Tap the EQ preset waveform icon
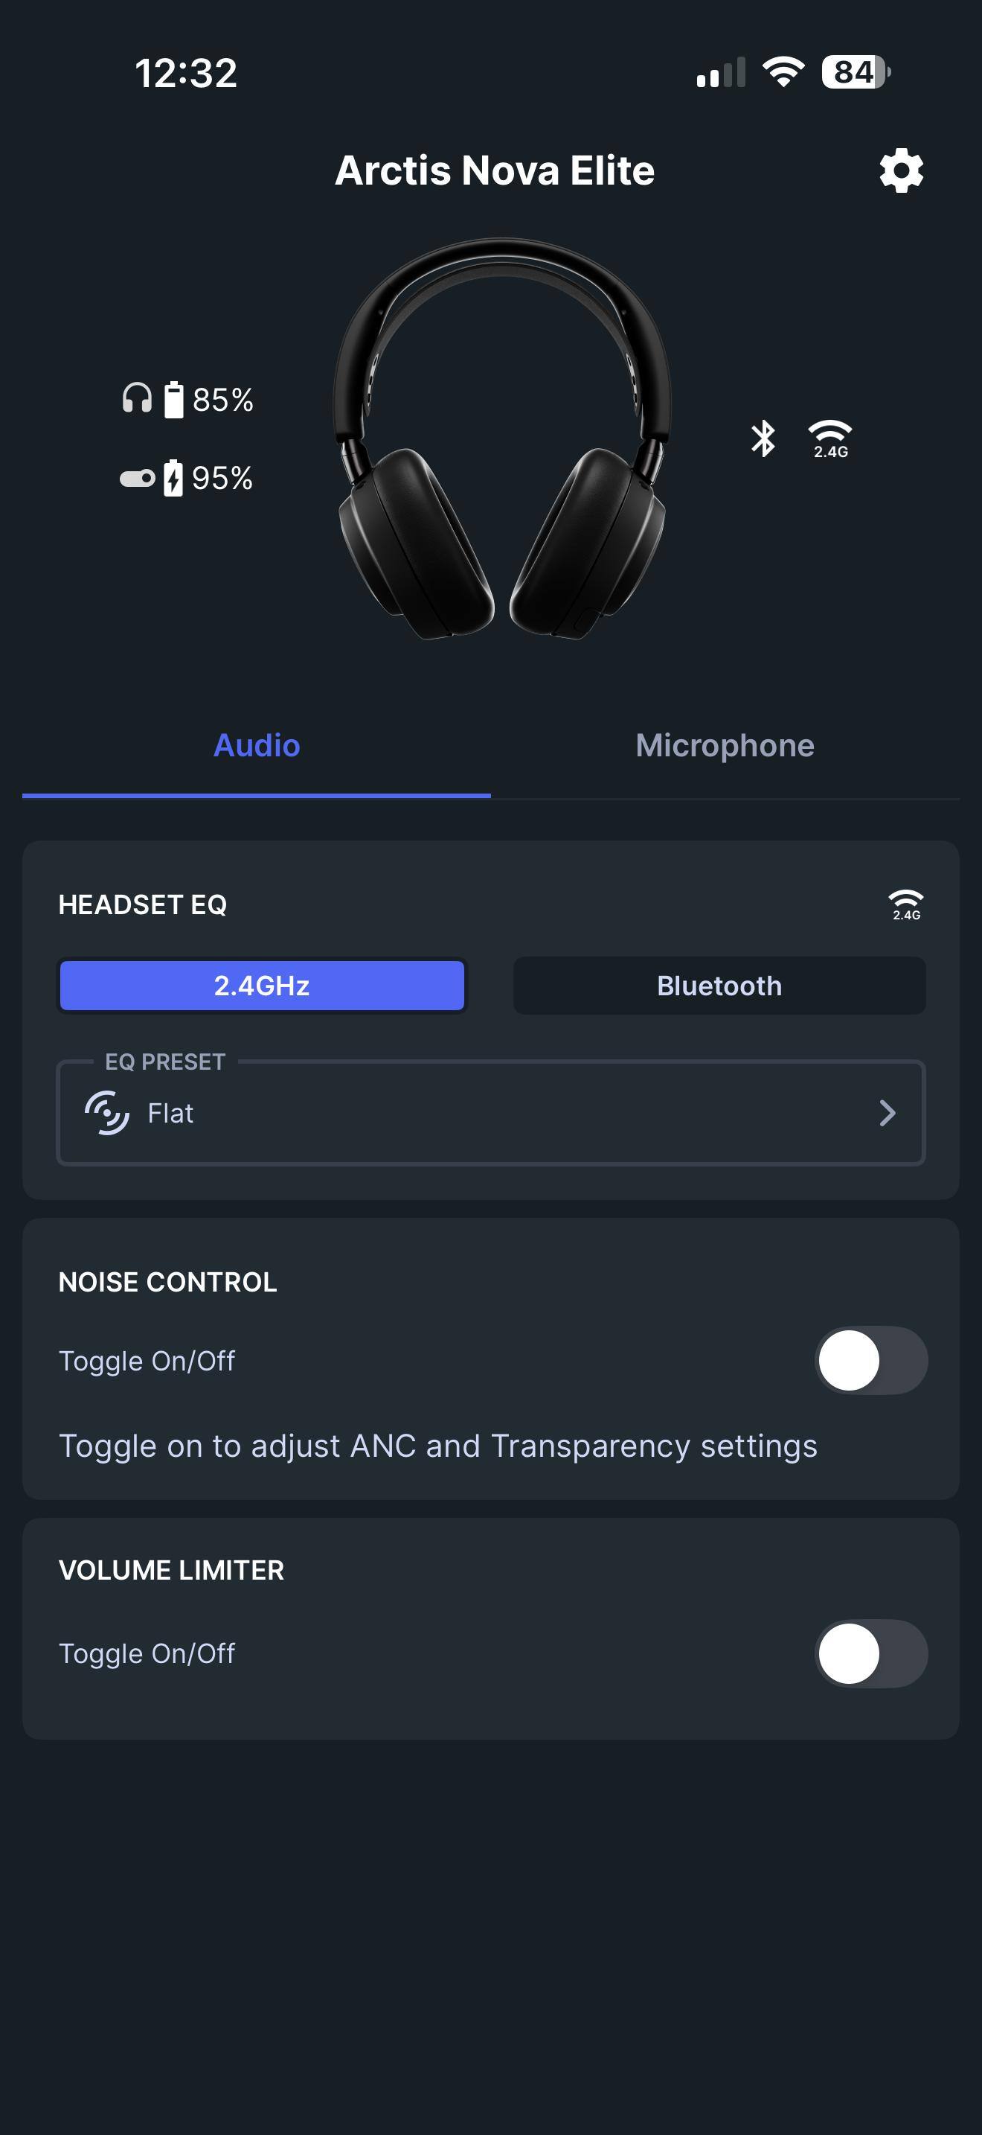Image resolution: width=982 pixels, height=2135 pixels. [x=107, y=1112]
